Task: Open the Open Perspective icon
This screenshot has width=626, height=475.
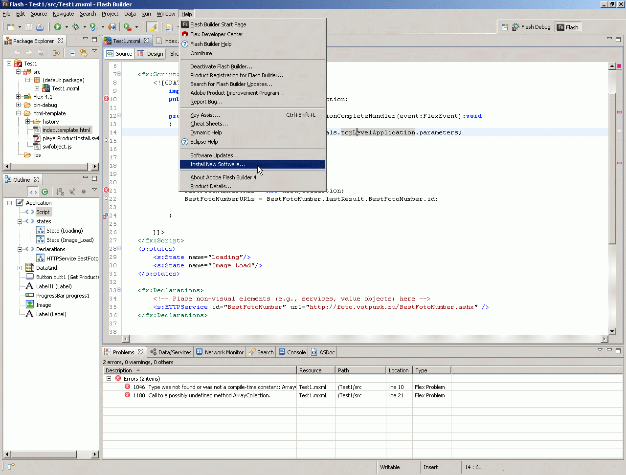Action: point(505,27)
